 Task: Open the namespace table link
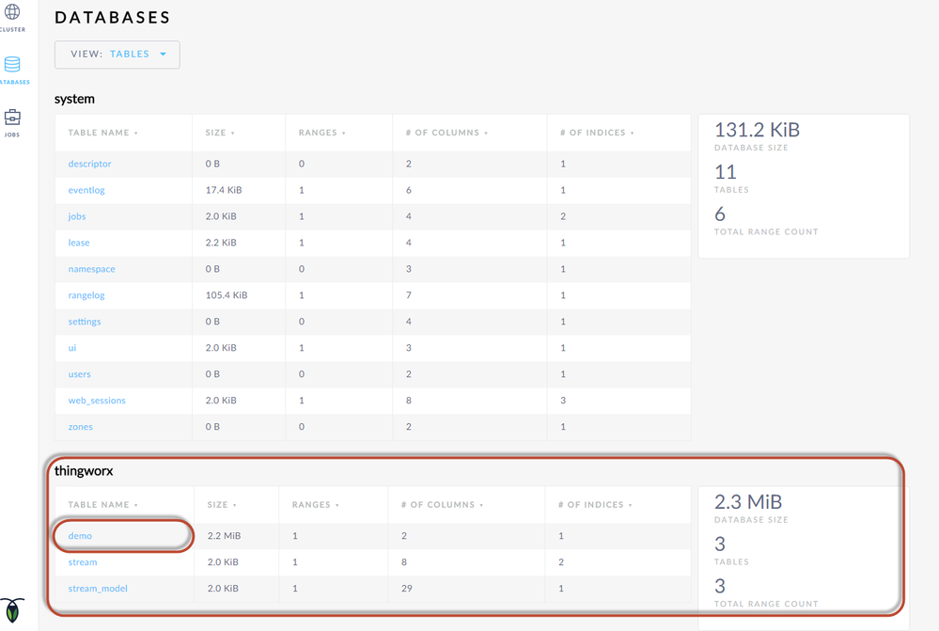click(x=91, y=269)
